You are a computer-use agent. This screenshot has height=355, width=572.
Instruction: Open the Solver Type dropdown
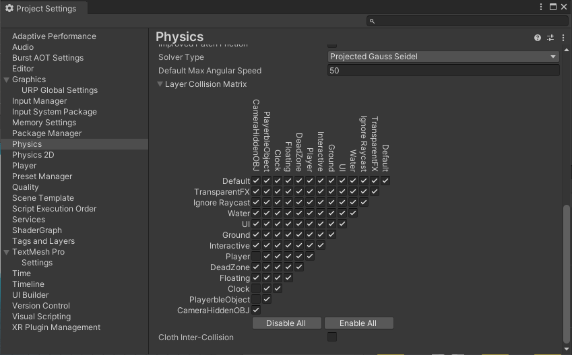point(443,57)
